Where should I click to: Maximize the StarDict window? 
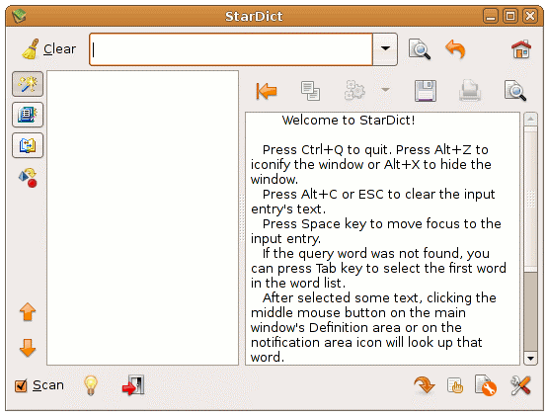click(510, 16)
